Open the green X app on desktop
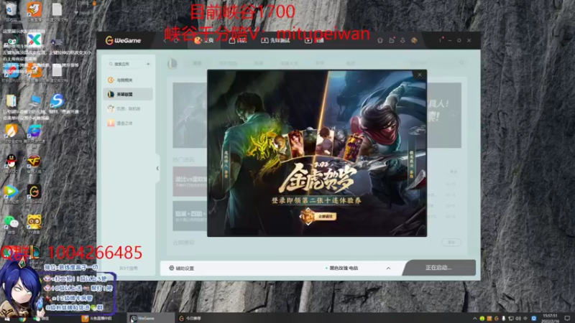 tap(34, 39)
